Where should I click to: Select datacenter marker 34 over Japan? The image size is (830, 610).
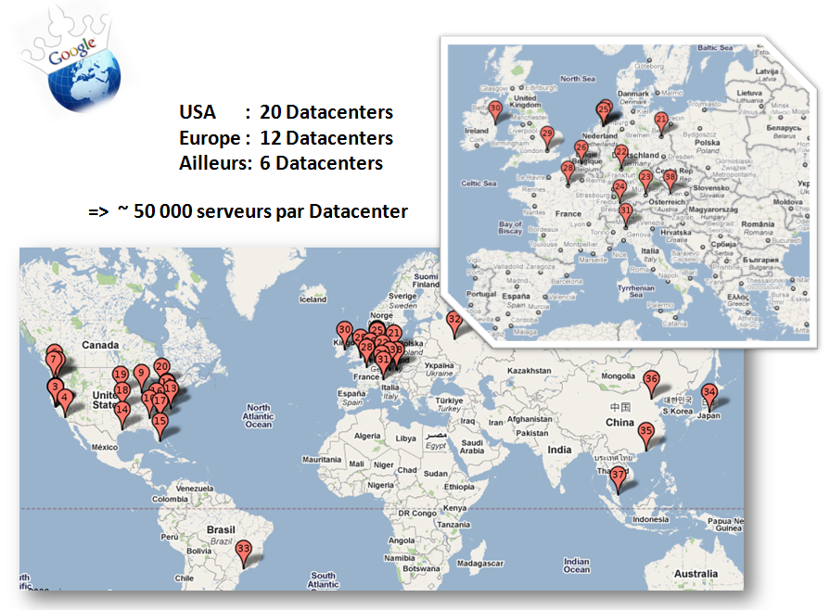(x=709, y=393)
